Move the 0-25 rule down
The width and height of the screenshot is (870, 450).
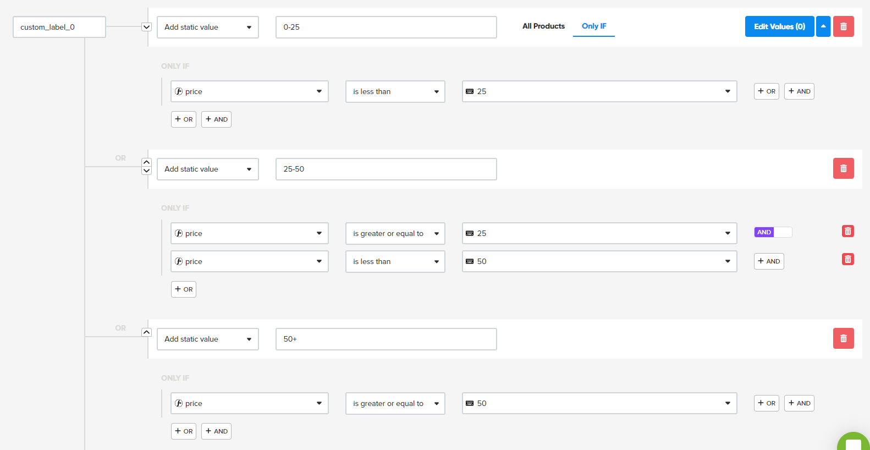coord(146,27)
